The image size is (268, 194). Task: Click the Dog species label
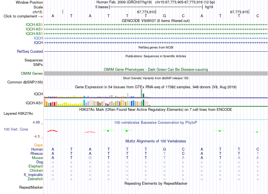pos(39,162)
